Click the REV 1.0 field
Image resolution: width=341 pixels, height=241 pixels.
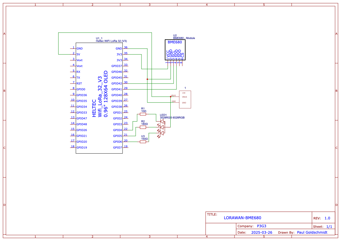(327, 218)
